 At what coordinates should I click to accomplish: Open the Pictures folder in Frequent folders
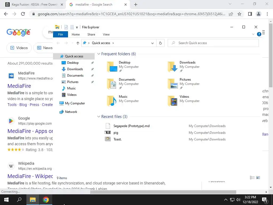coord(184,84)
